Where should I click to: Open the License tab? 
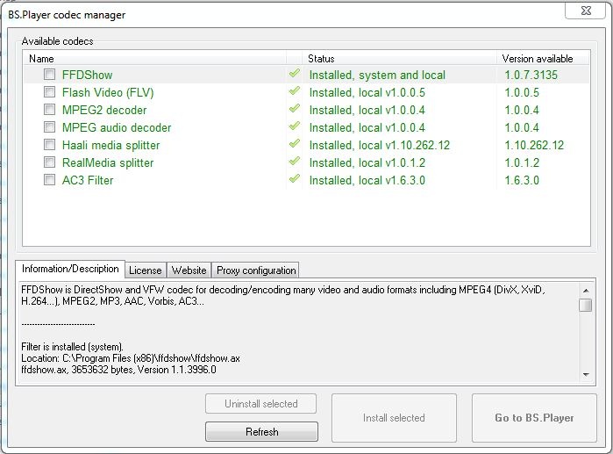(x=146, y=270)
